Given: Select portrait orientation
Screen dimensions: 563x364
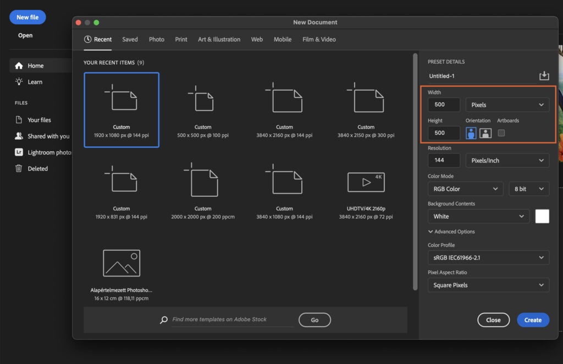Looking at the screenshot, I should tap(471, 133).
